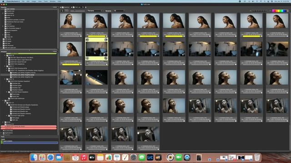Open FaceTime from the dock
The height and width of the screenshot is (163, 291).
[x=179, y=158]
